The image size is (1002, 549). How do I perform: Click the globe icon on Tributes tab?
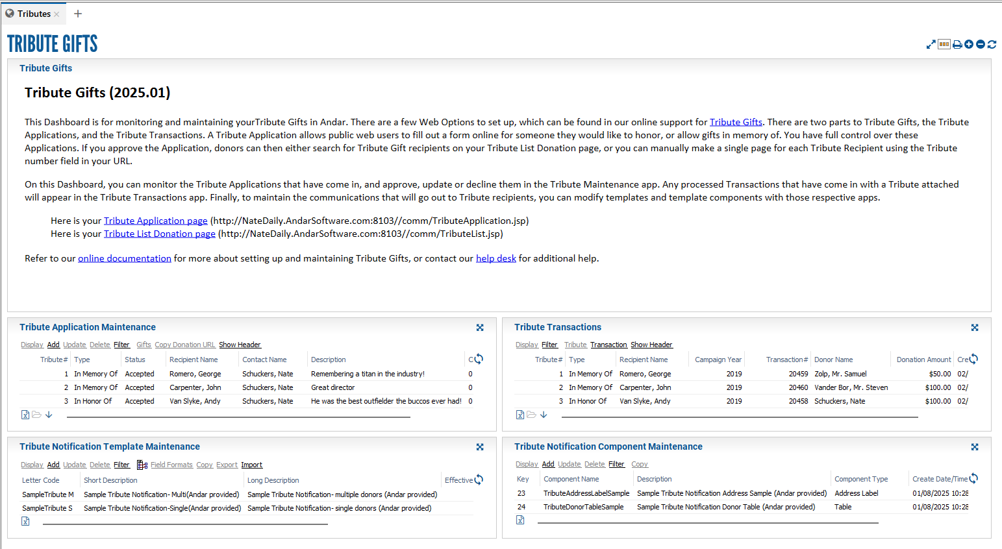pyautogui.click(x=10, y=14)
